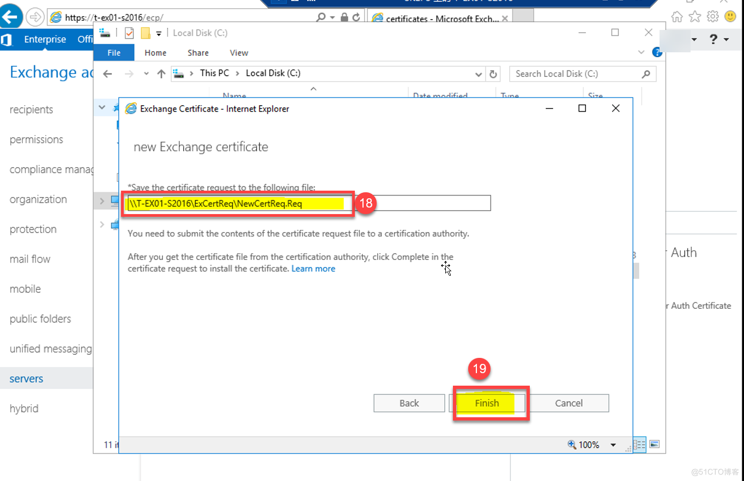Click the certificate request file path field

tap(309, 203)
